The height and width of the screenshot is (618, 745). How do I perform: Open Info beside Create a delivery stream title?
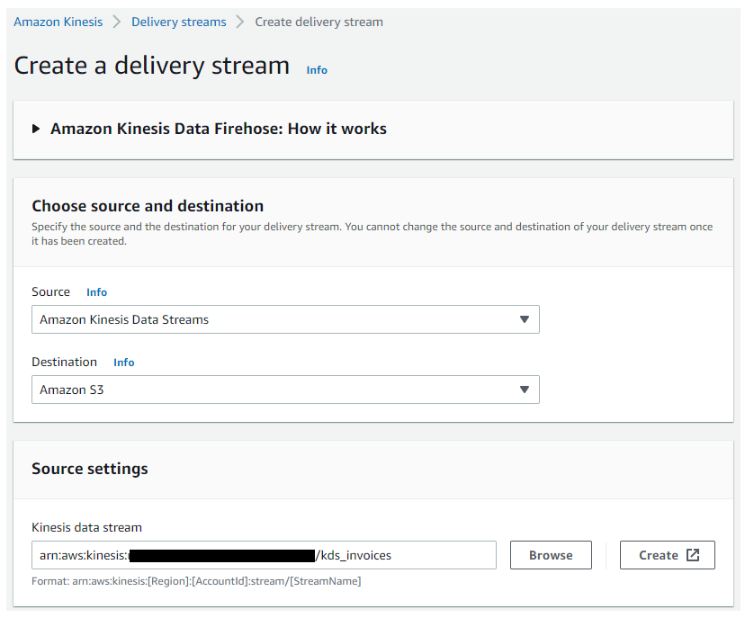[x=317, y=70]
